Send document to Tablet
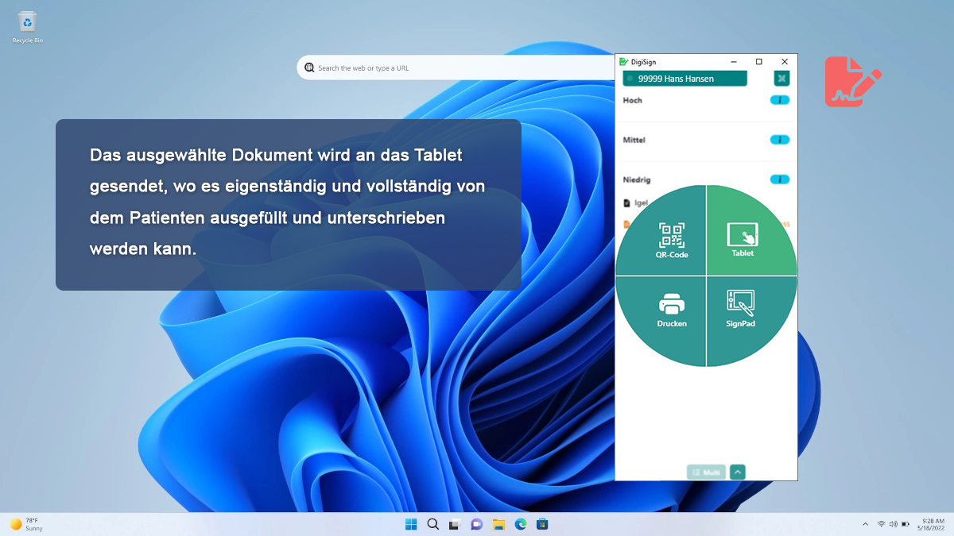 743,240
